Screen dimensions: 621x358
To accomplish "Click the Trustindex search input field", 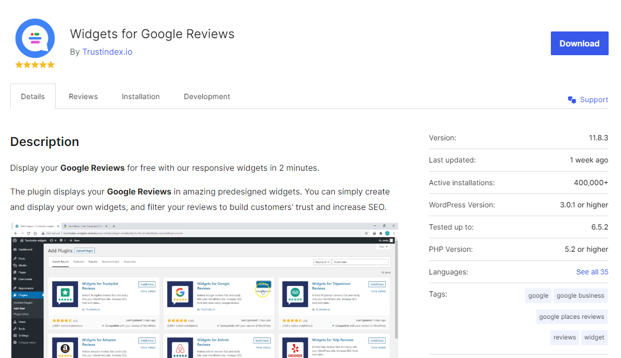I will pyautogui.click(x=359, y=262).
